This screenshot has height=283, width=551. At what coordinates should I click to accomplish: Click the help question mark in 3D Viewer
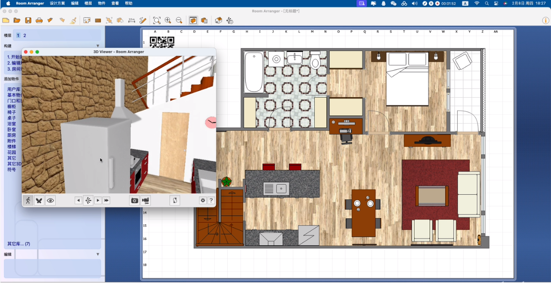211,200
